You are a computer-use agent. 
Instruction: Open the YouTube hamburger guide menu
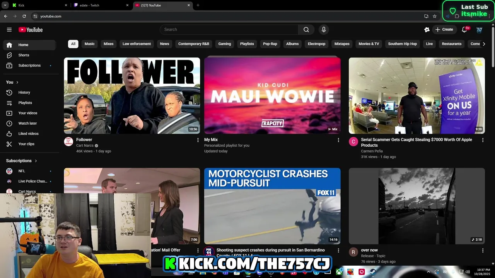click(x=9, y=30)
